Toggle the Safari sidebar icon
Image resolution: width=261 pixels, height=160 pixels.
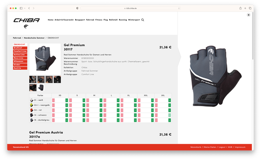click(21, 8)
